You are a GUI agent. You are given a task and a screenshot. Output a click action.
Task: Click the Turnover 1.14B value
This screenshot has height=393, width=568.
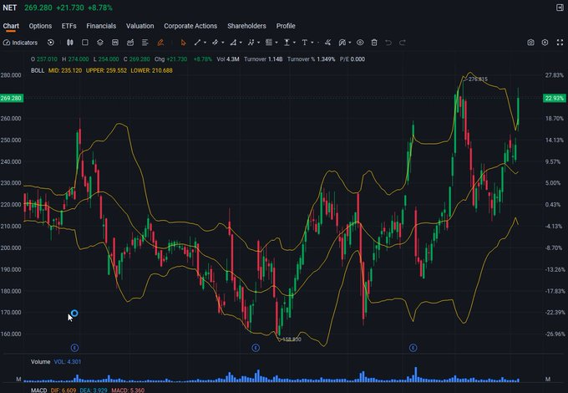[x=263, y=59]
